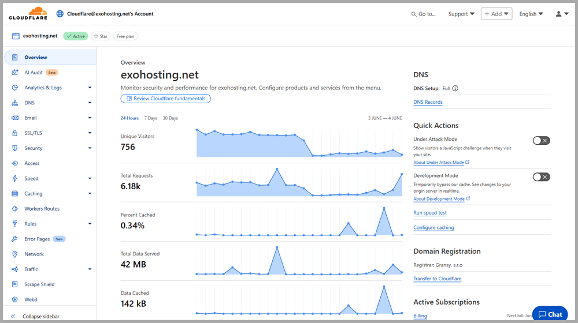Click the Access icon in the sidebar

click(x=15, y=163)
